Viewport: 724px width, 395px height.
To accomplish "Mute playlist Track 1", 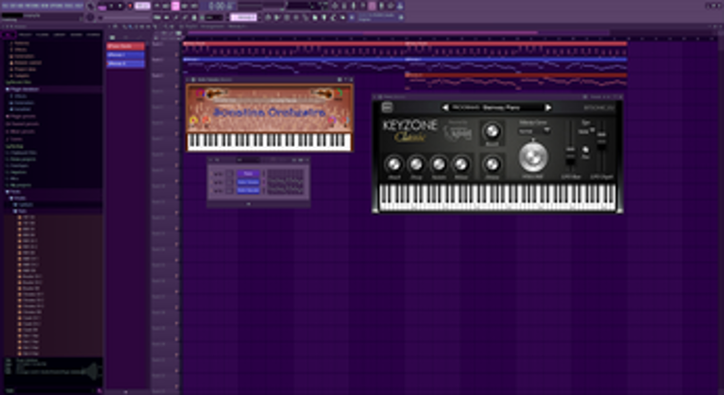I will point(177,54).
